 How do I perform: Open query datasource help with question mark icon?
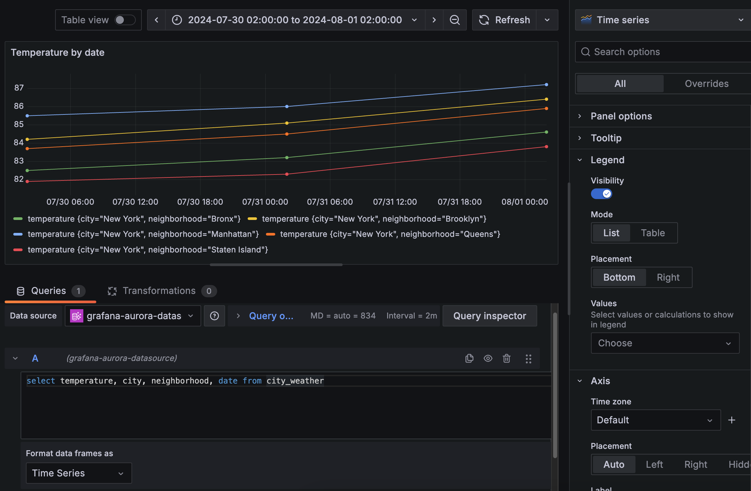[214, 316]
